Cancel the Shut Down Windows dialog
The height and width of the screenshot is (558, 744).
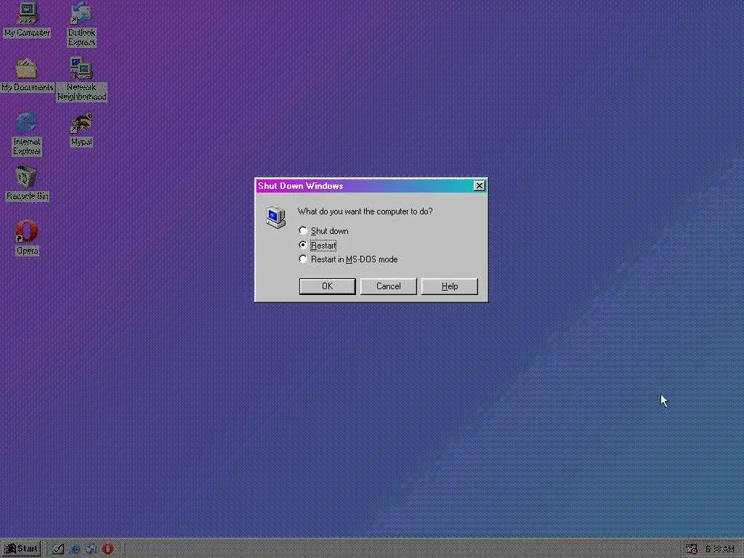pos(389,286)
